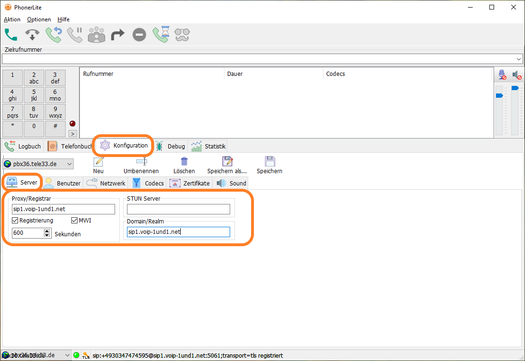Image resolution: width=525 pixels, height=361 pixels.
Task: Open the pbx36.tele33.de profile dropdown
Action: (69, 164)
